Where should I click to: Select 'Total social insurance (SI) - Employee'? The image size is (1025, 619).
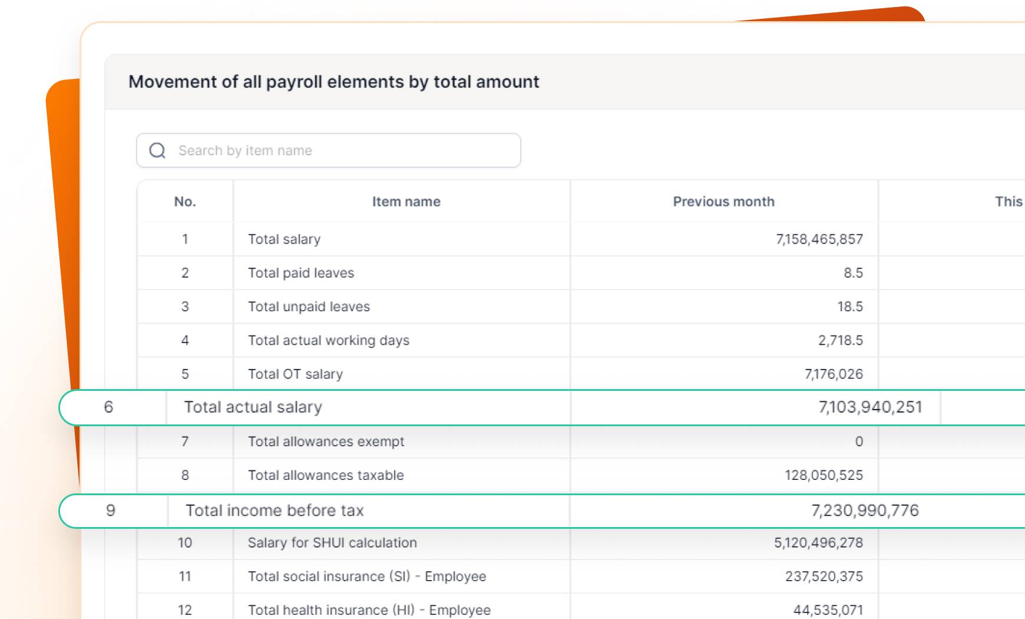(367, 577)
